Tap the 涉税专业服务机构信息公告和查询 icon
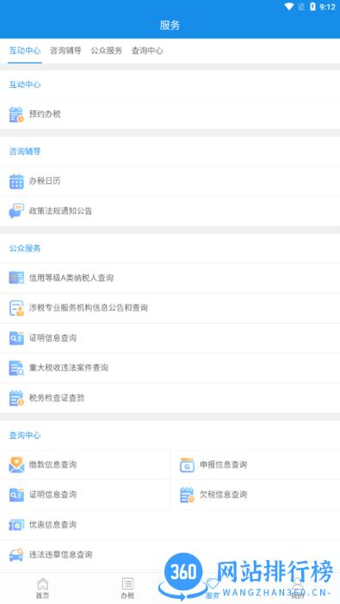 [16, 308]
